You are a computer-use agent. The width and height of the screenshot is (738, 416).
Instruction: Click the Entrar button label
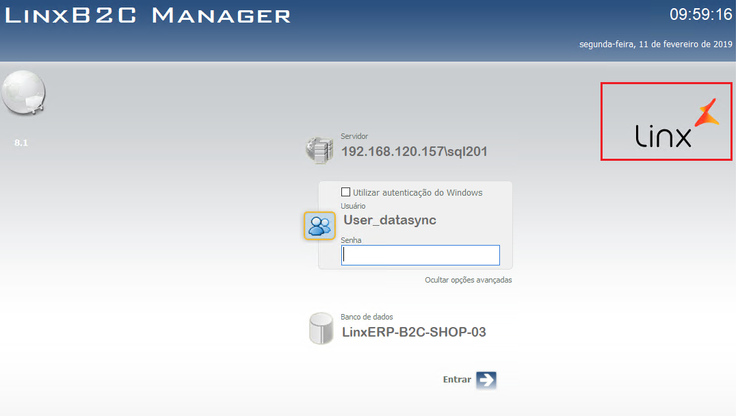(x=457, y=380)
